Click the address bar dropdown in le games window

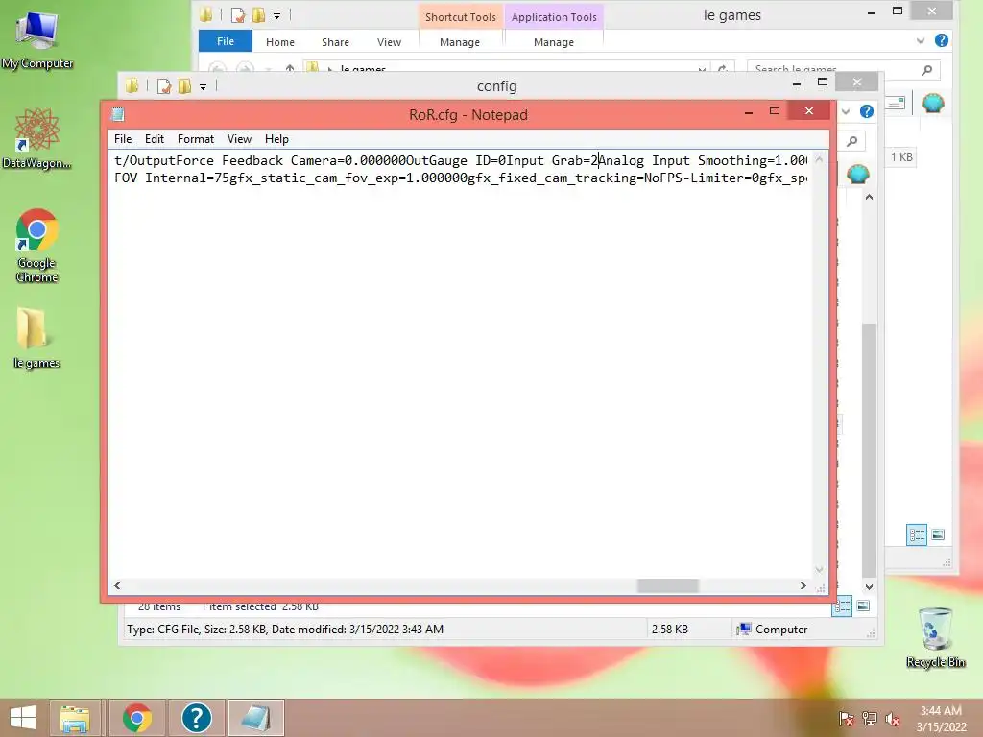point(702,69)
